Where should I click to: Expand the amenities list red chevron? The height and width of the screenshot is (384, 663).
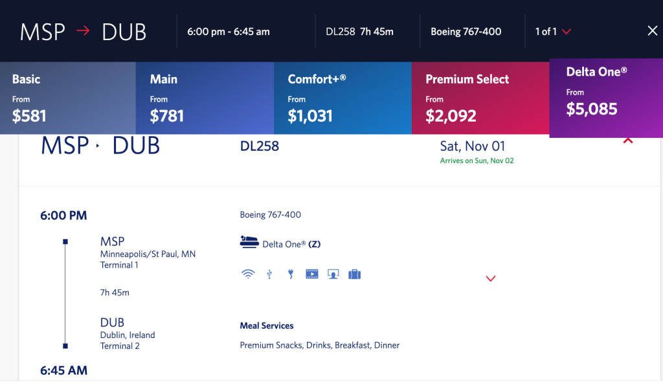coord(491,278)
